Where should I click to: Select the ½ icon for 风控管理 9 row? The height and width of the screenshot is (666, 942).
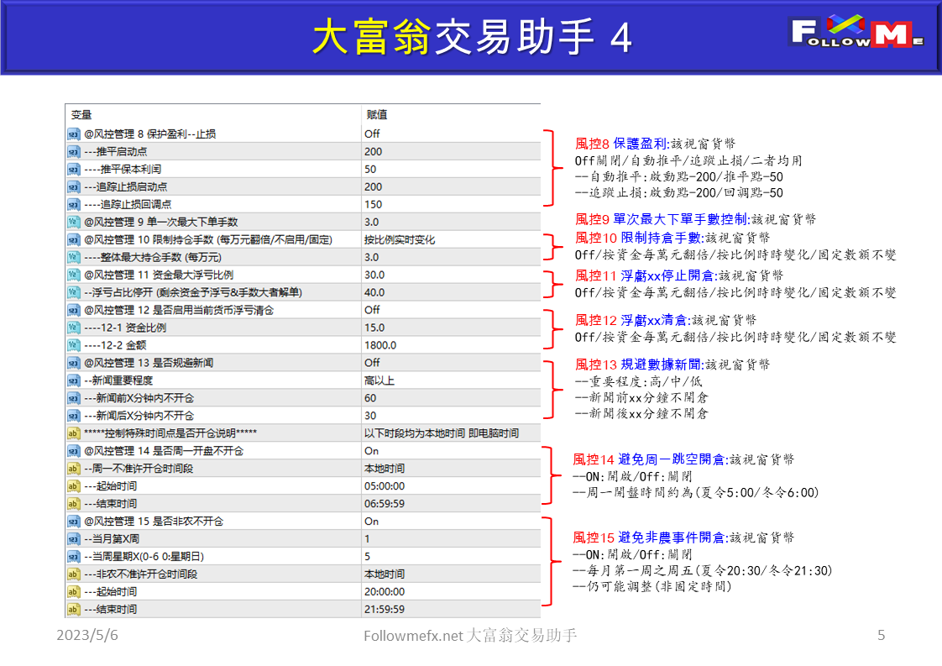[x=71, y=221]
